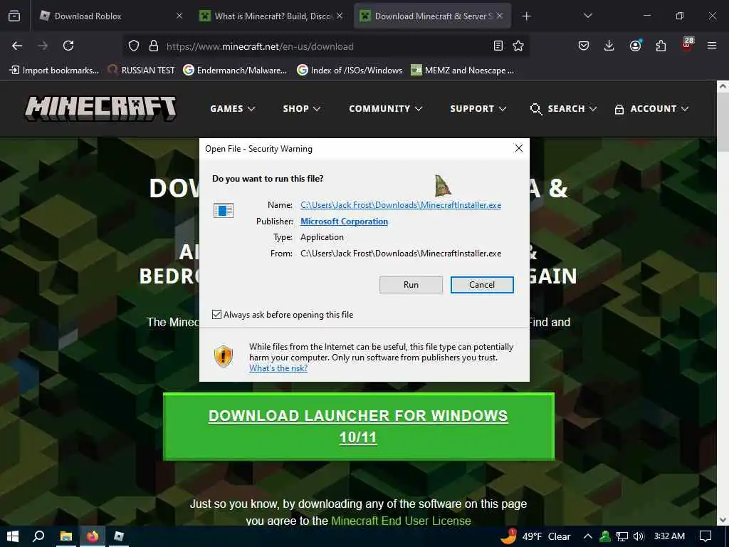The width and height of the screenshot is (729, 547).
Task: Open the weather widget showing 49°F Clear
Action: tap(535, 536)
